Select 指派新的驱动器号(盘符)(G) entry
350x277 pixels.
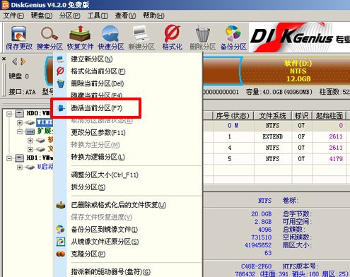pyautogui.click(x=128, y=272)
